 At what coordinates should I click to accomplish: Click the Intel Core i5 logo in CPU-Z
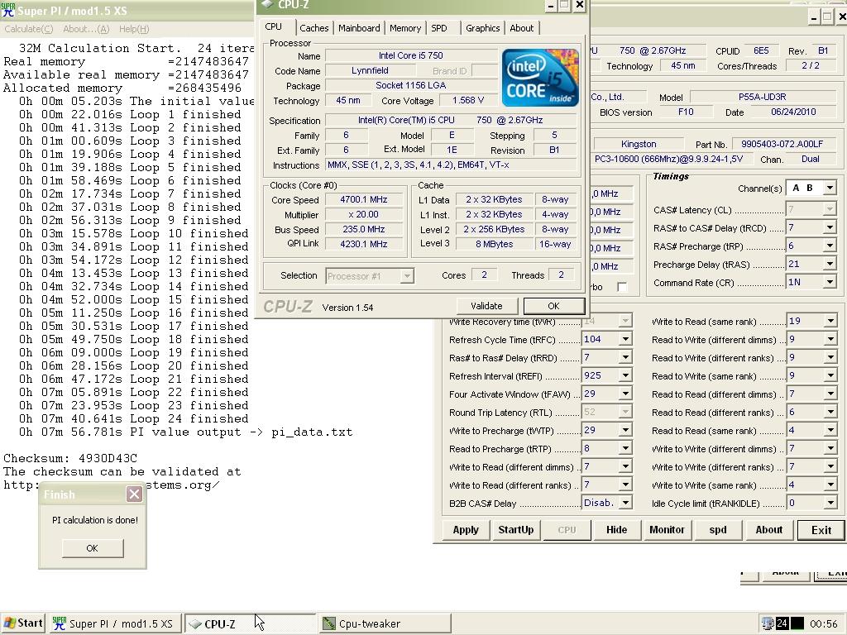click(x=540, y=77)
